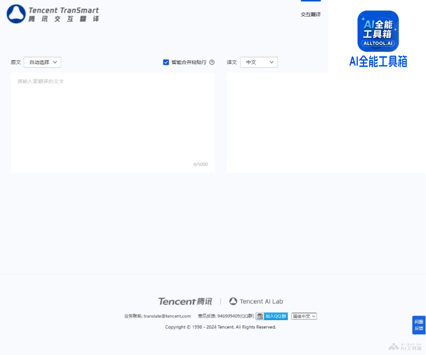Click the Tencent腾讯 footer logo
Viewport: 426px width, 355px height.
[185, 301]
